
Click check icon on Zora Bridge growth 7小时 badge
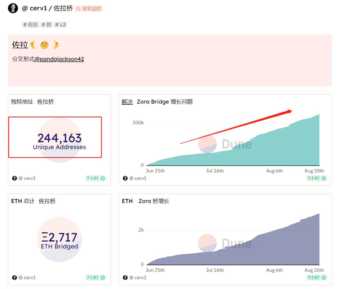pyautogui.click(x=324, y=178)
